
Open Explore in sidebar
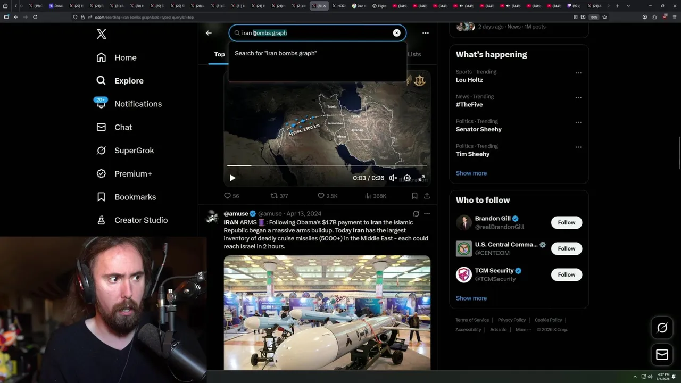click(120, 81)
